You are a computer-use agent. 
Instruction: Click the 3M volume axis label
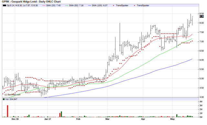tap(201, 105)
